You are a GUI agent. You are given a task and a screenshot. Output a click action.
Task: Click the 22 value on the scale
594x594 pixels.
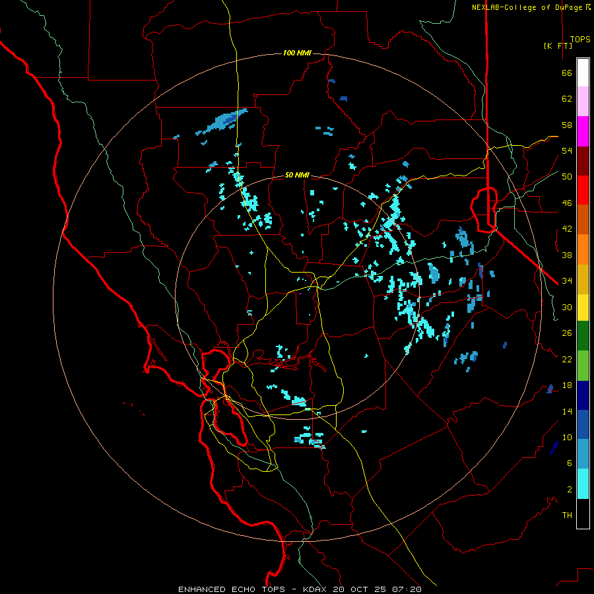coord(567,359)
